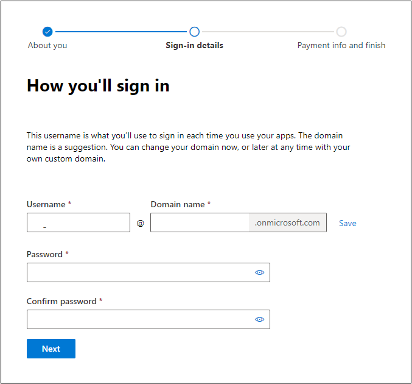This screenshot has height=384, width=412.
Task: Click the How you'll sign in heading
Action: click(x=98, y=86)
